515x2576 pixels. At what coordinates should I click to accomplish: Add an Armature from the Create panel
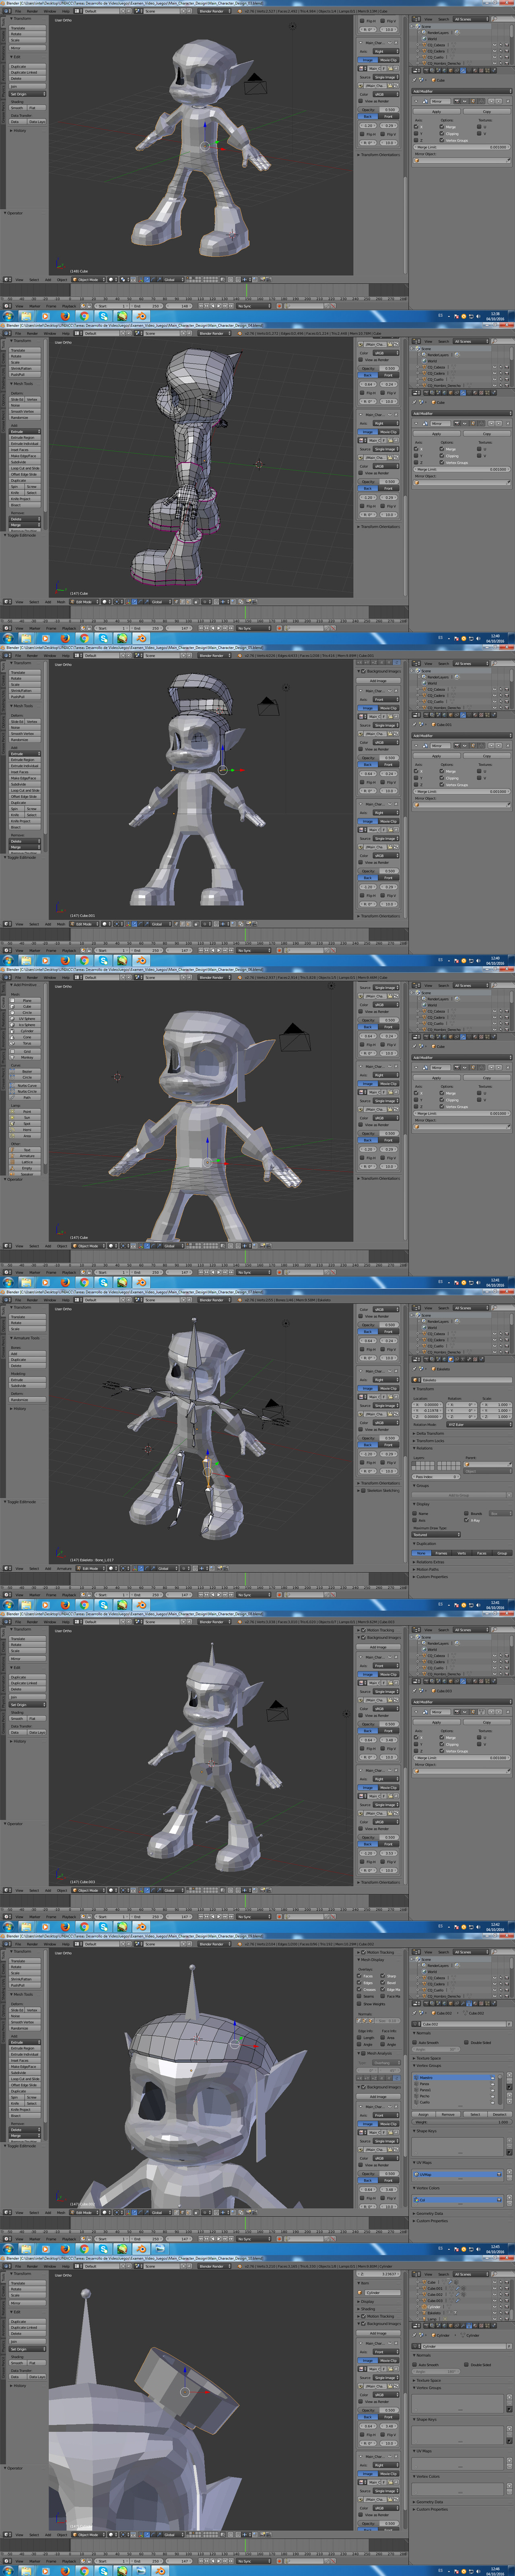pos(25,1156)
